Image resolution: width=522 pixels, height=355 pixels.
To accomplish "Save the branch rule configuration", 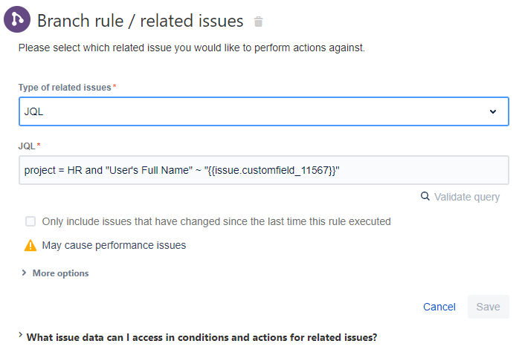I will tap(488, 307).
